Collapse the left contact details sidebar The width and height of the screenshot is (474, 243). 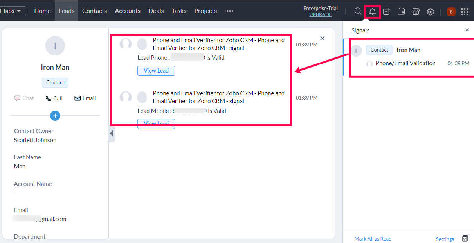point(112,134)
